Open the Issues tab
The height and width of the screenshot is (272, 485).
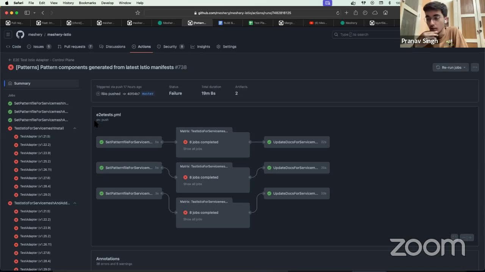click(39, 46)
